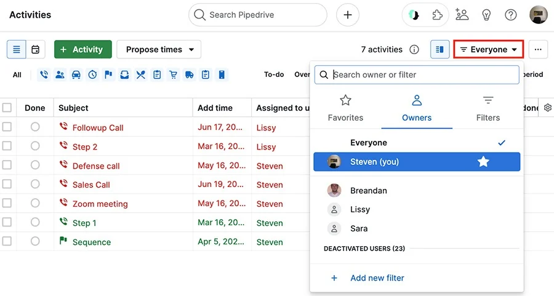
Task: Mark Defense call as done
Action: tap(35, 165)
